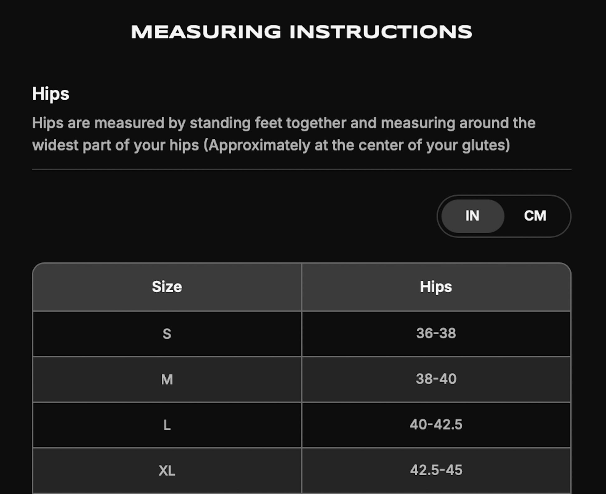Click the Size column header
The image size is (606, 494).
167,287
